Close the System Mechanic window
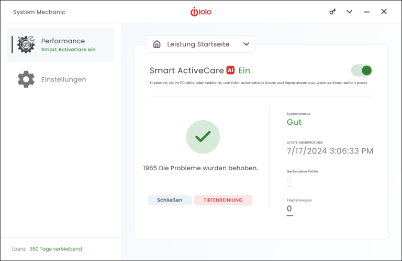 [x=384, y=11]
